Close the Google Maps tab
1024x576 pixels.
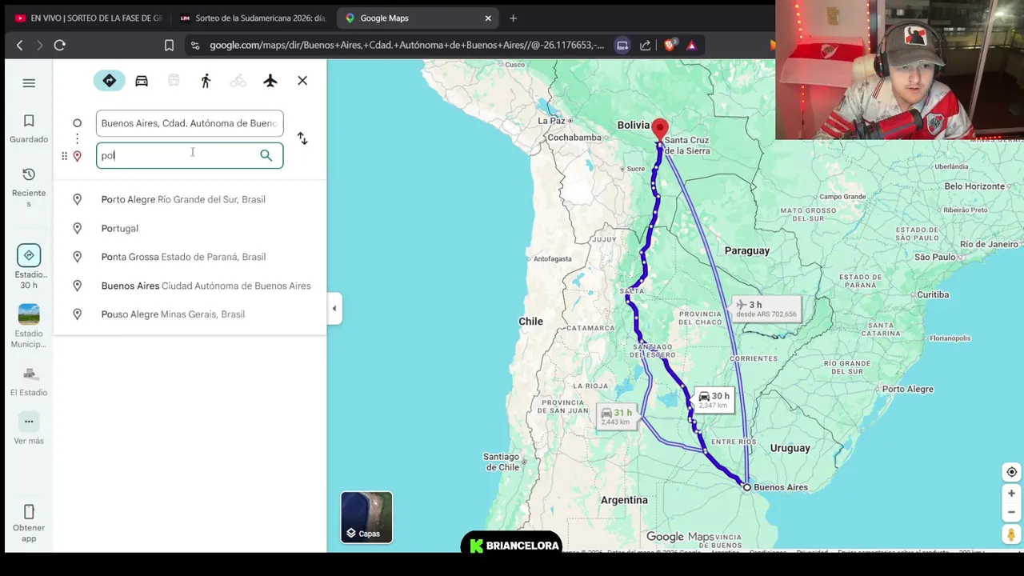click(x=488, y=18)
